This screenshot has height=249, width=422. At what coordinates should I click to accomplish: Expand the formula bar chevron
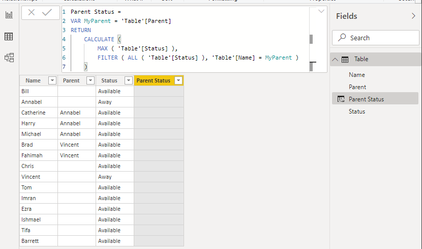[321, 11]
